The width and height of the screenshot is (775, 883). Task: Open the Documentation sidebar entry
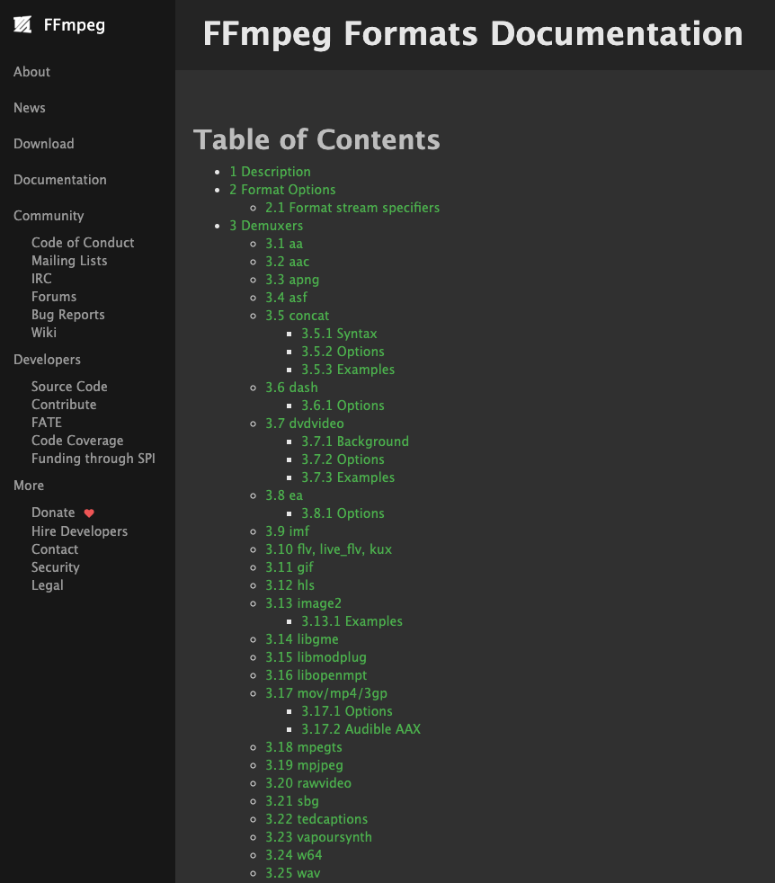(x=60, y=180)
